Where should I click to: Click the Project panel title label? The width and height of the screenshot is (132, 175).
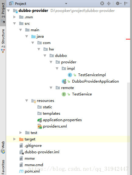20,4
